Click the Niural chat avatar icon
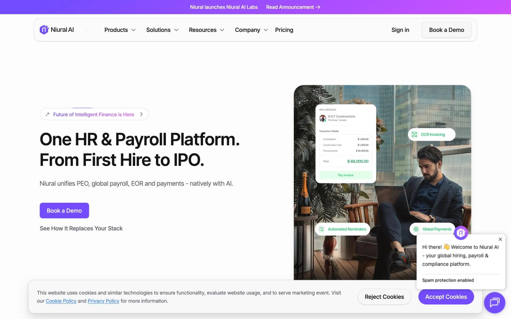Viewport: 511px width, 319px height. point(461,233)
